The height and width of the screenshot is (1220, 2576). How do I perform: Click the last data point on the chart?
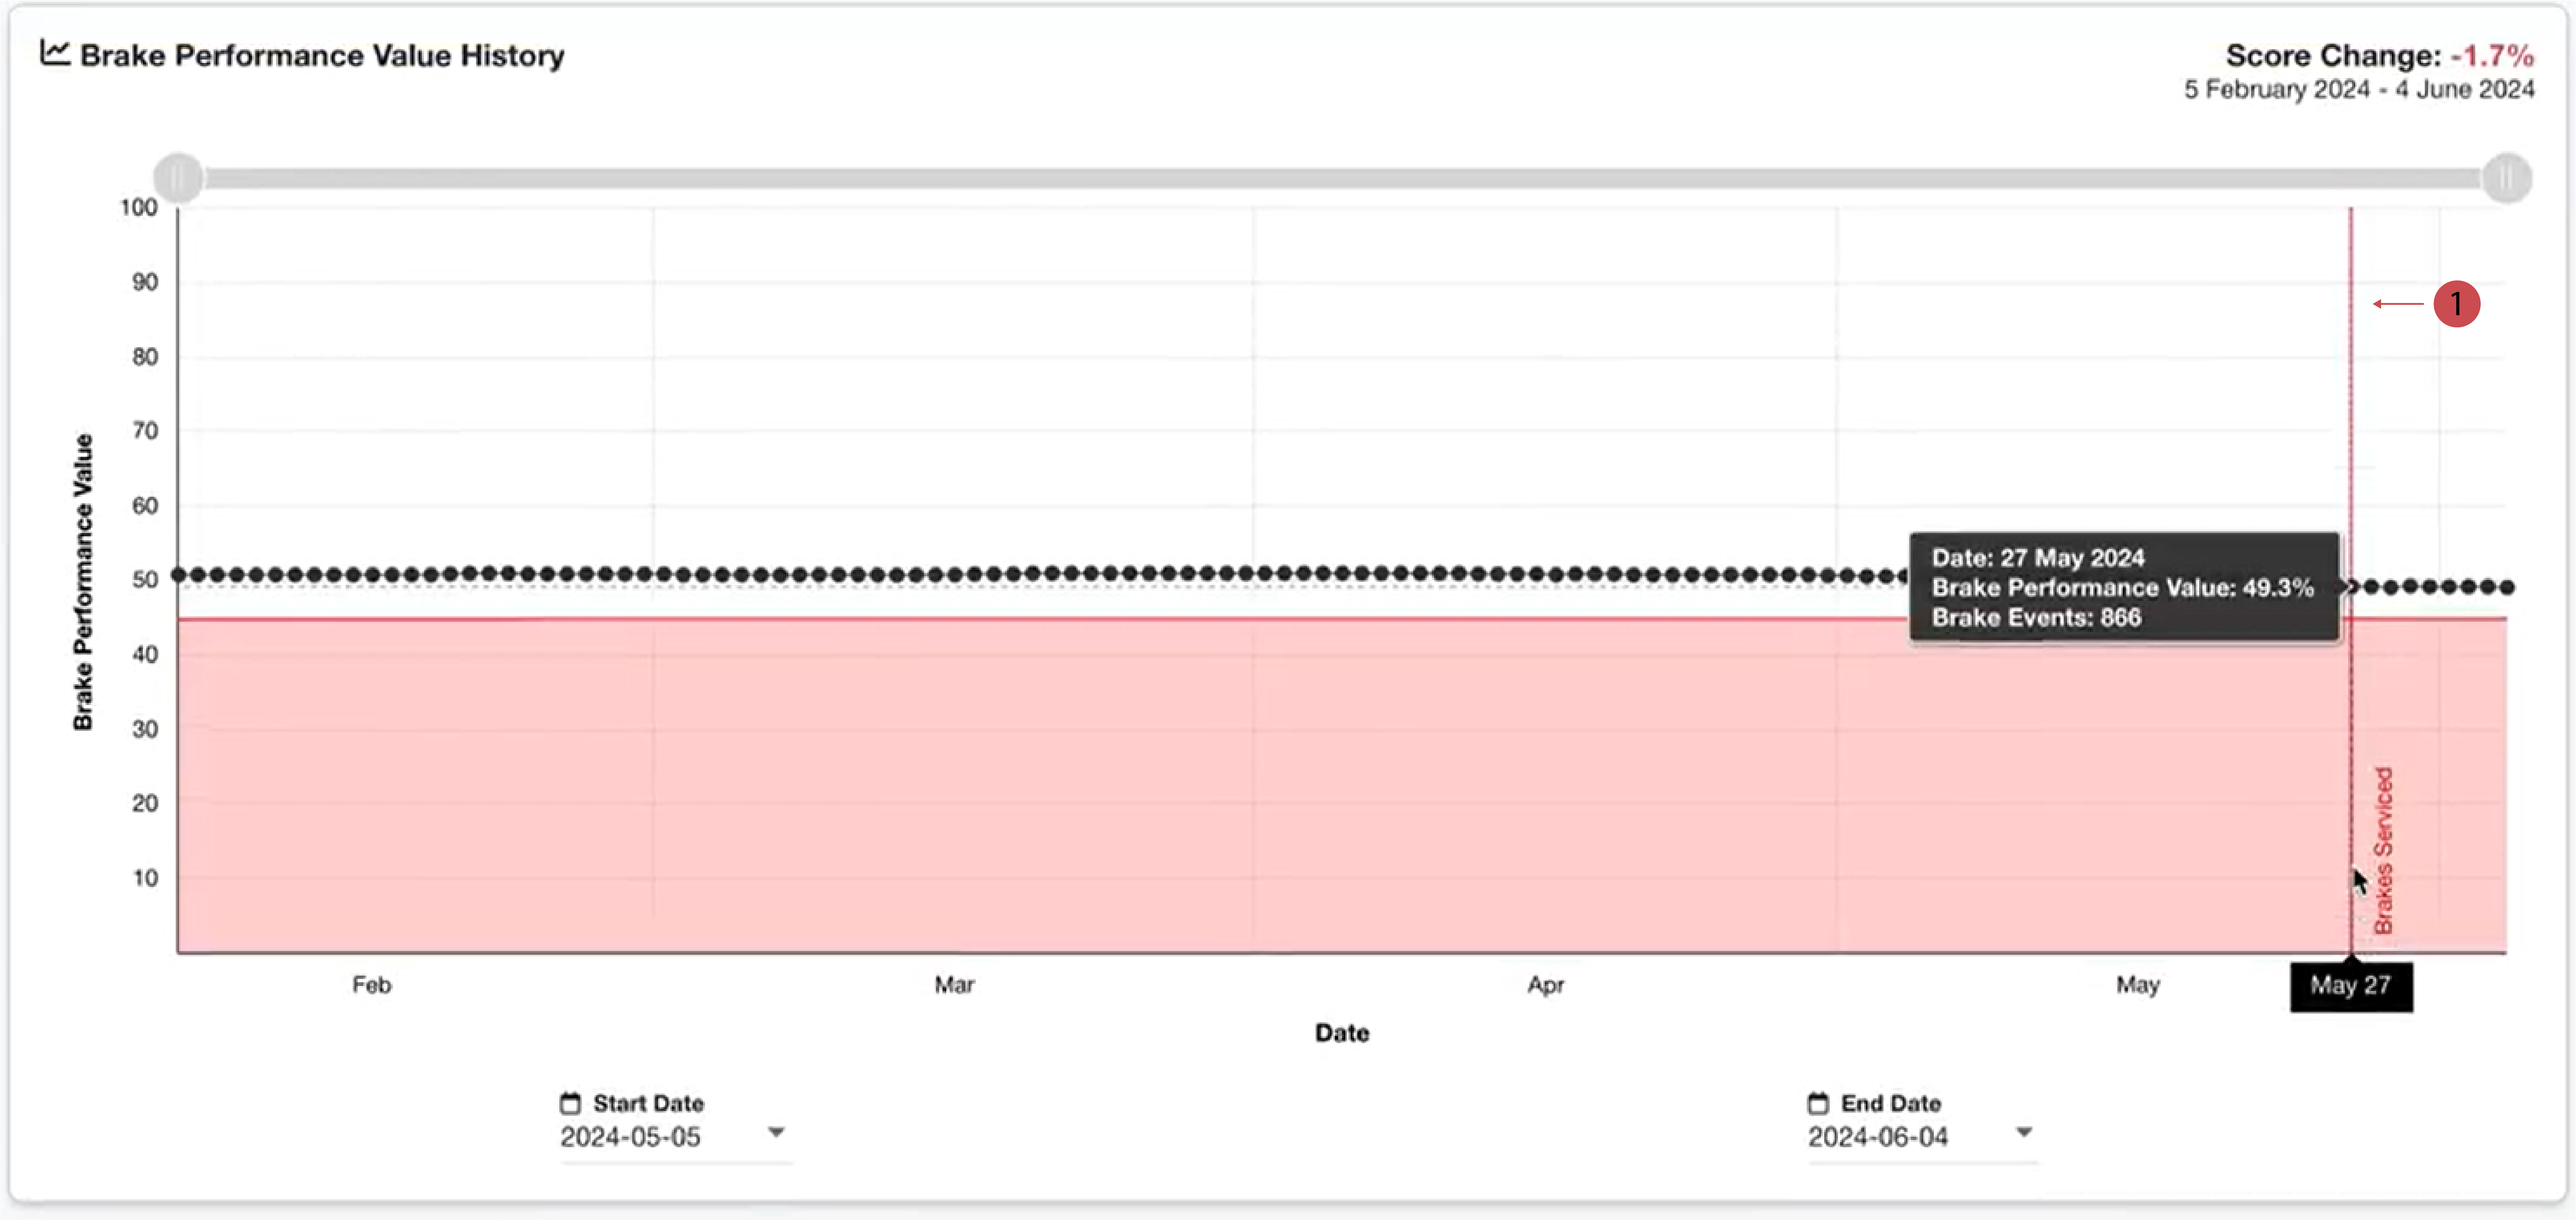click(x=2507, y=587)
